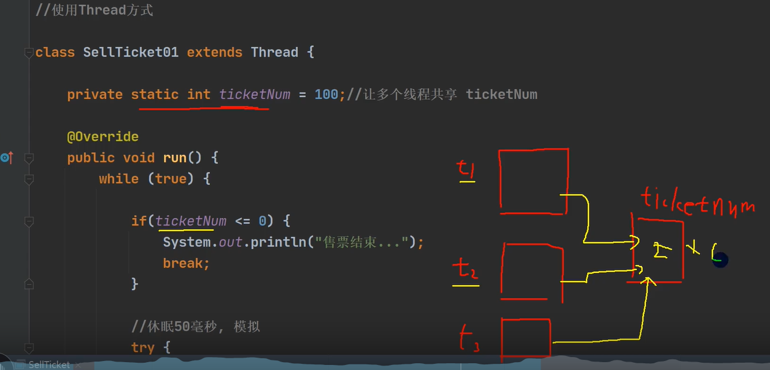Click the string "售票结束..."
This screenshot has height=370, width=770.
pos(363,242)
